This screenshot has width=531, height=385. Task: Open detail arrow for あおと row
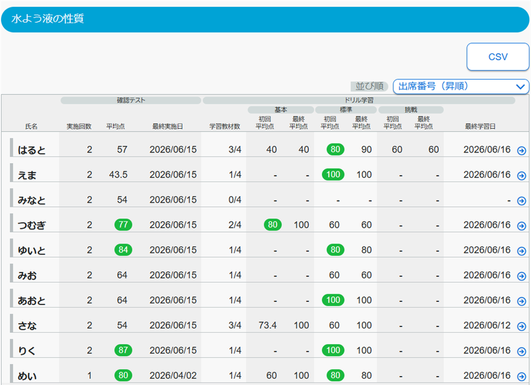tap(521, 301)
